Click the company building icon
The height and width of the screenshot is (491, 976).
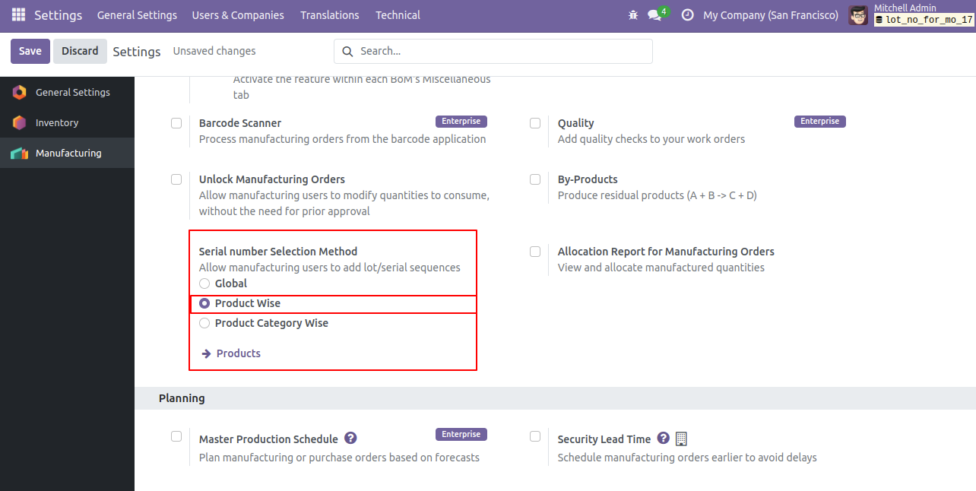681,439
